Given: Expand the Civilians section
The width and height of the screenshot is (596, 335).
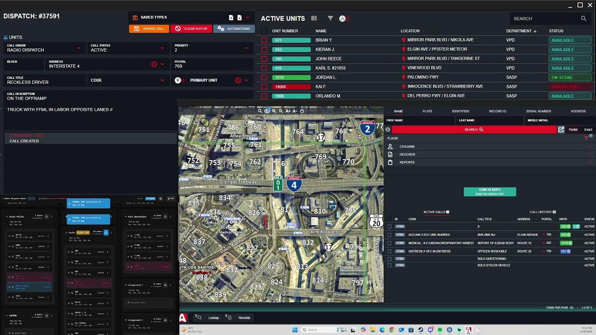Looking at the screenshot, I should coord(490,147).
